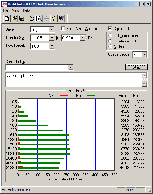Open the Help menu
This screenshot has width=153, height=194.
(x=26, y=10)
